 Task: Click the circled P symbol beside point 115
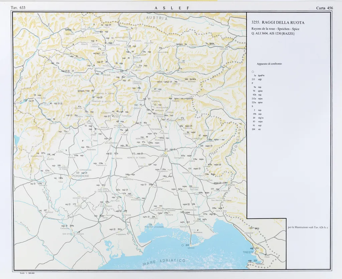point(174,149)
